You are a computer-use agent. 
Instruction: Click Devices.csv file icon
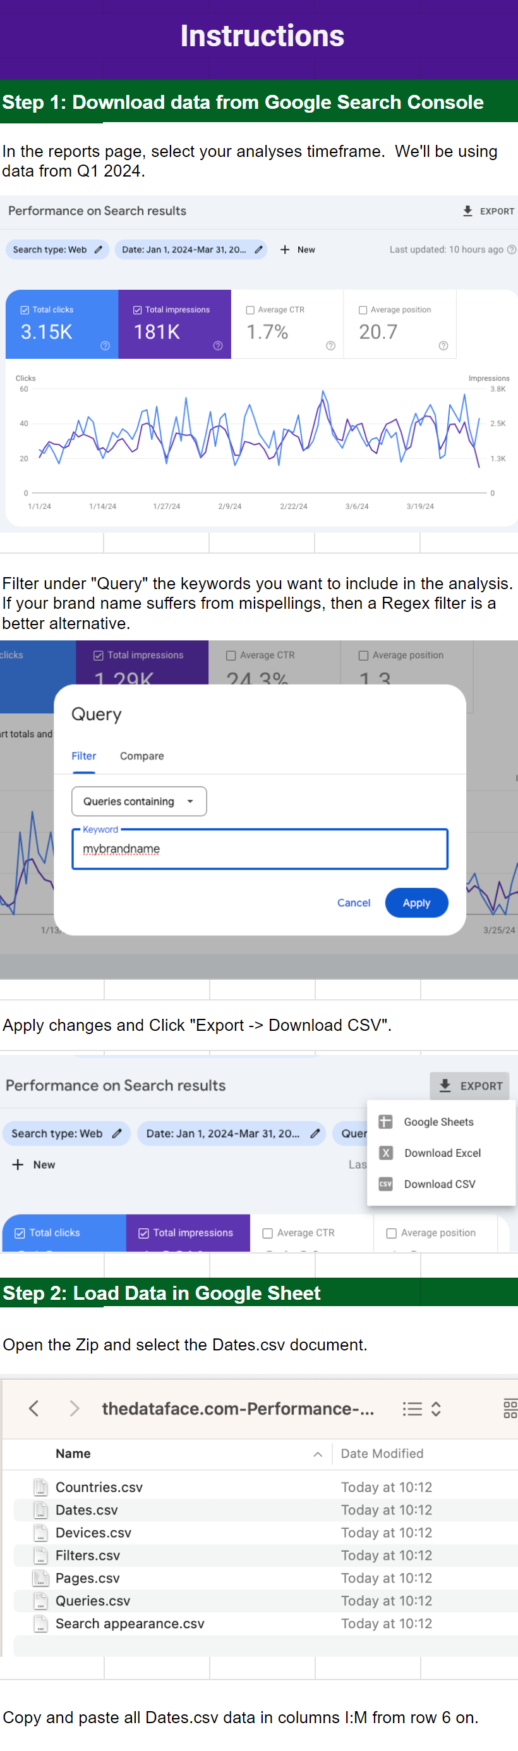tap(40, 1533)
